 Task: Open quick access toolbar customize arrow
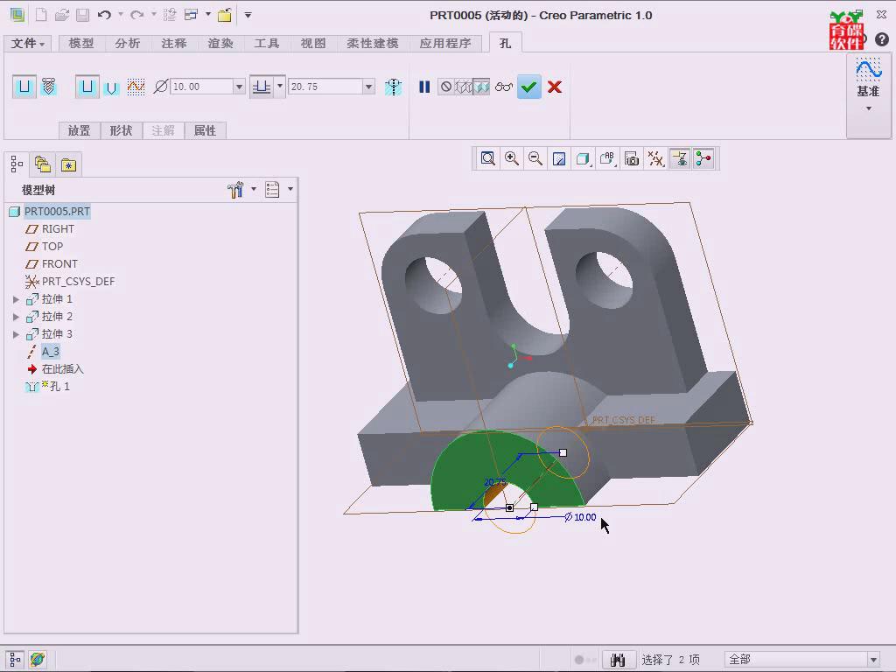[x=248, y=15]
